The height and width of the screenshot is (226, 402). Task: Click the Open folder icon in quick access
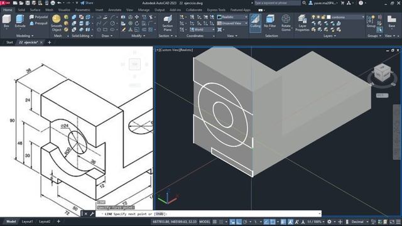[x=21, y=3]
